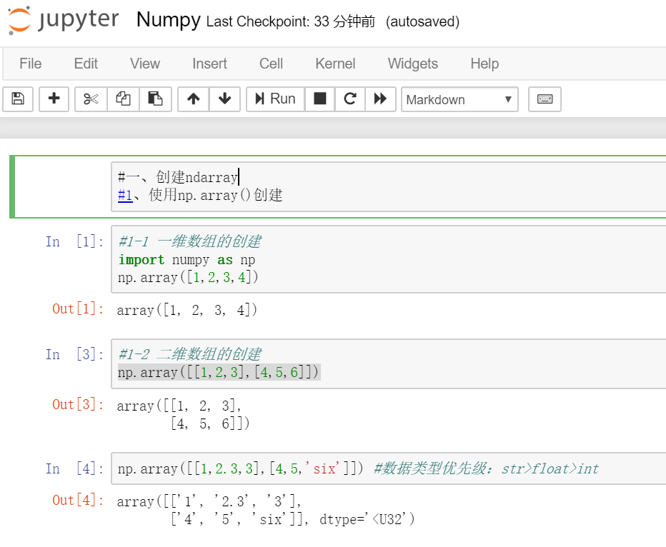Viewport: 666px width, 547px height.
Task: Open the File menu
Action: [31, 64]
